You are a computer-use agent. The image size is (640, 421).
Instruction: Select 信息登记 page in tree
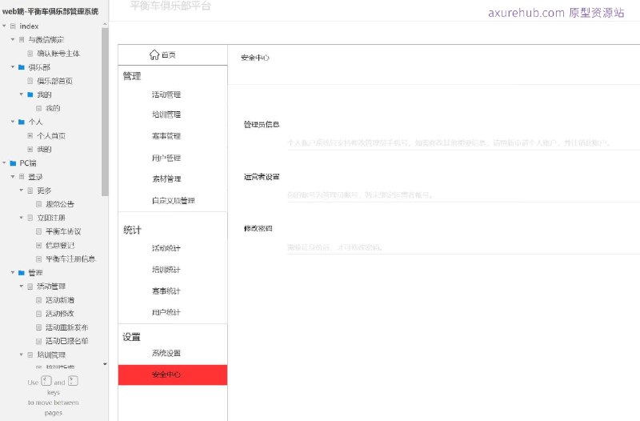point(59,245)
